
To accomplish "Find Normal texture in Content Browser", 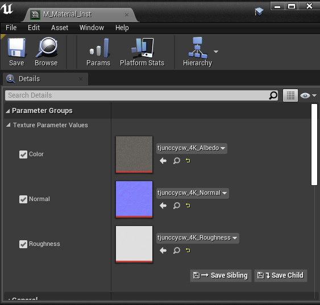I will click(177, 206).
